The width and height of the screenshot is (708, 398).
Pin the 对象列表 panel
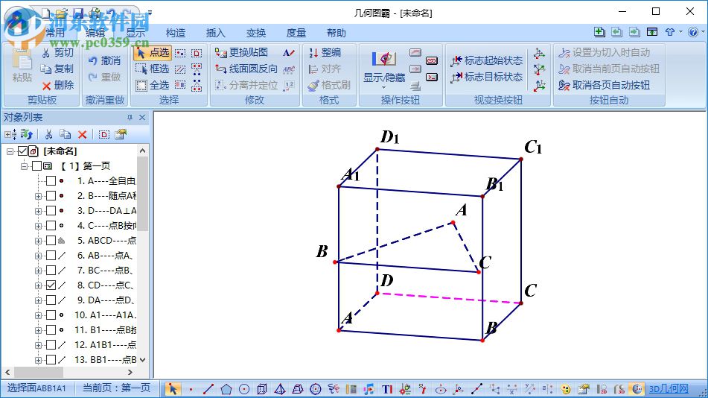coord(130,118)
